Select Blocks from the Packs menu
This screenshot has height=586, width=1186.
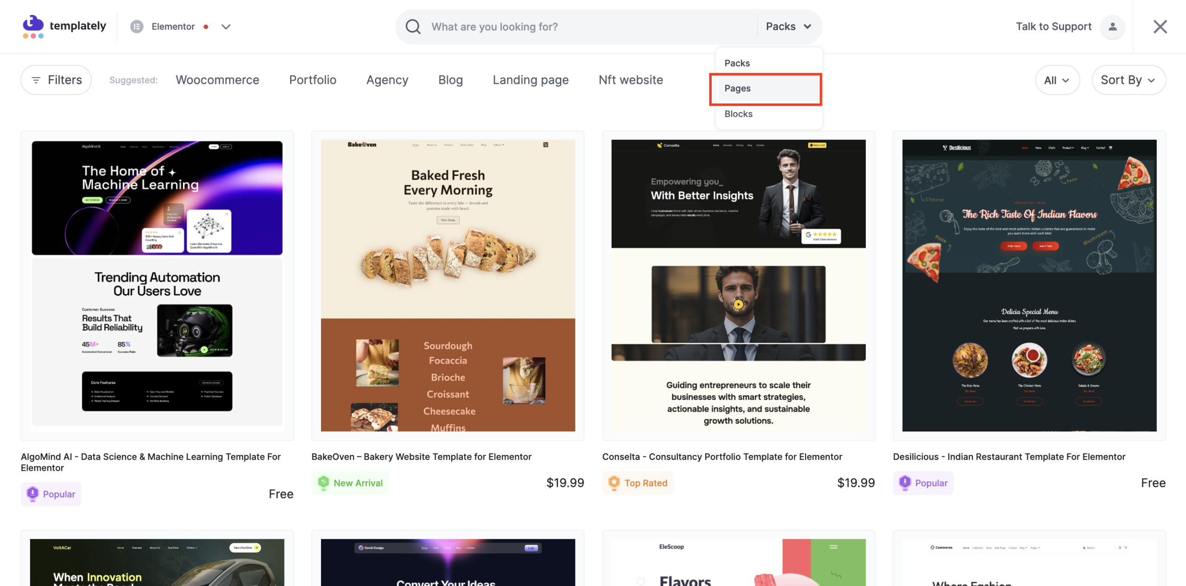point(738,114)
